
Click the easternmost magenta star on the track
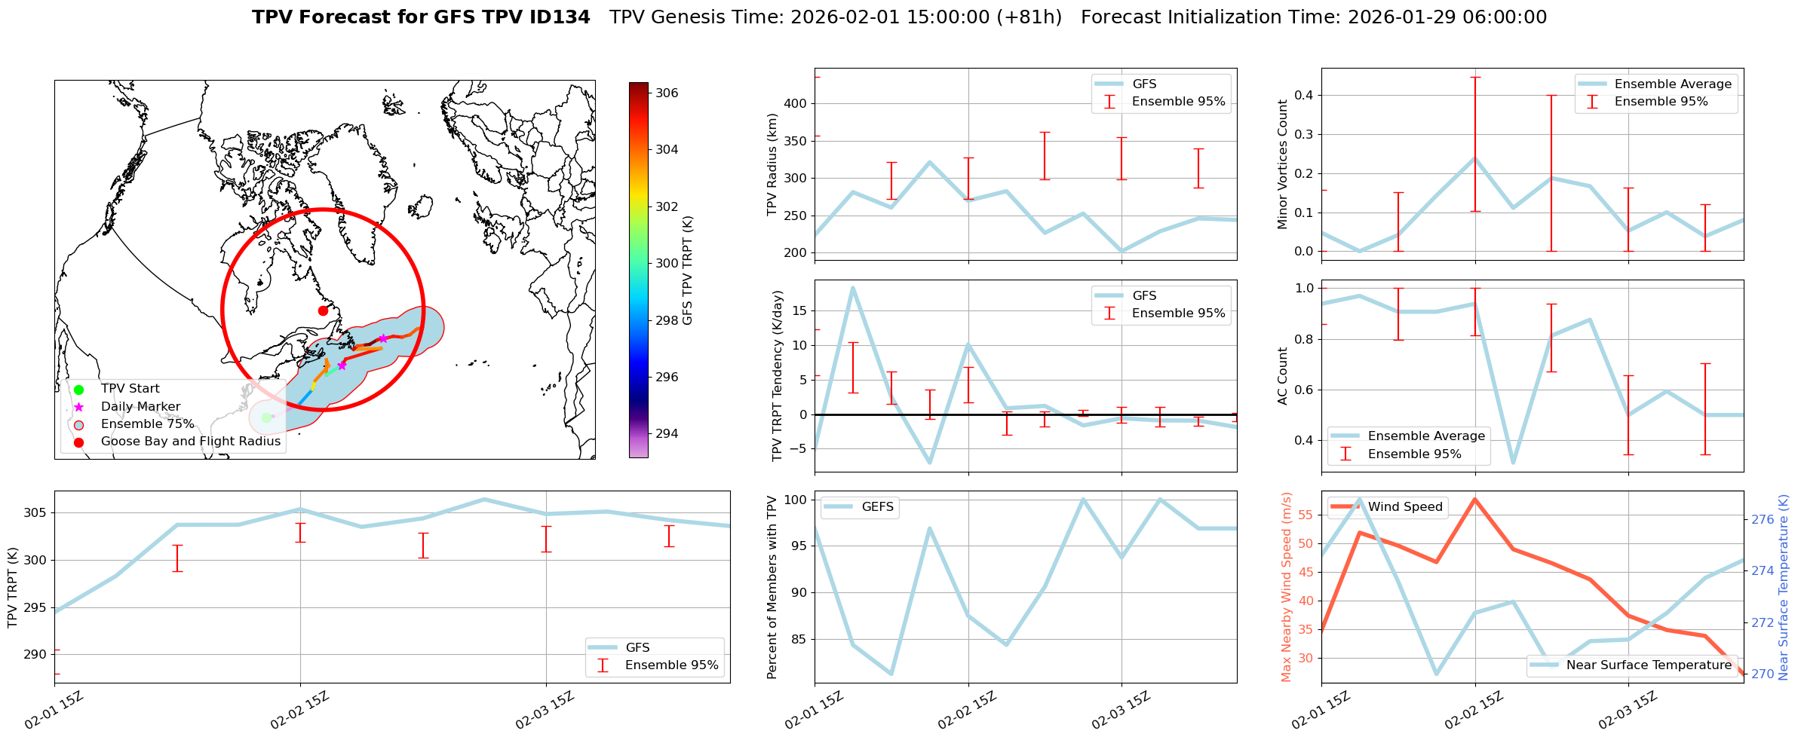(x=382, y=338)
